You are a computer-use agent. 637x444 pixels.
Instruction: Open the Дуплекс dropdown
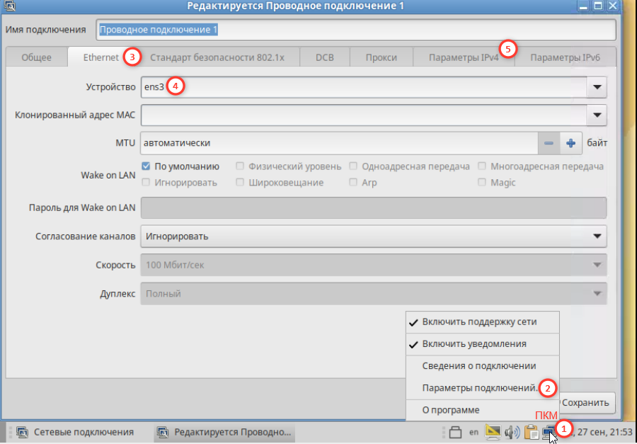374,294
